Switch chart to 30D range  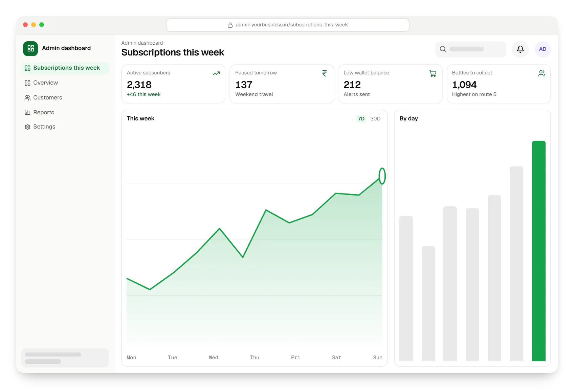pyautogui.click(x=375, y=119)
